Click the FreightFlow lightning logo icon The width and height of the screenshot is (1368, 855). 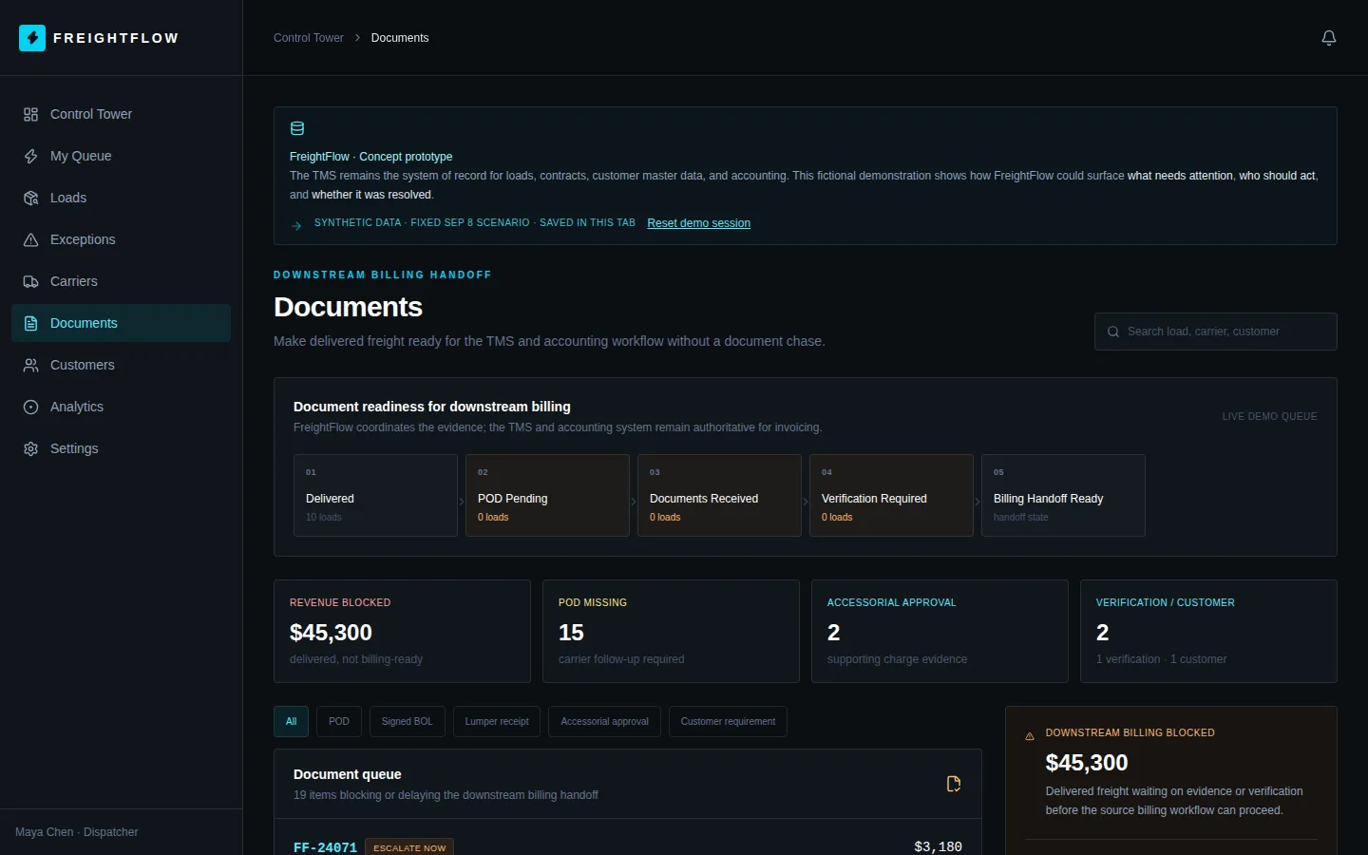pyautogui.click(x=32, y=38)
